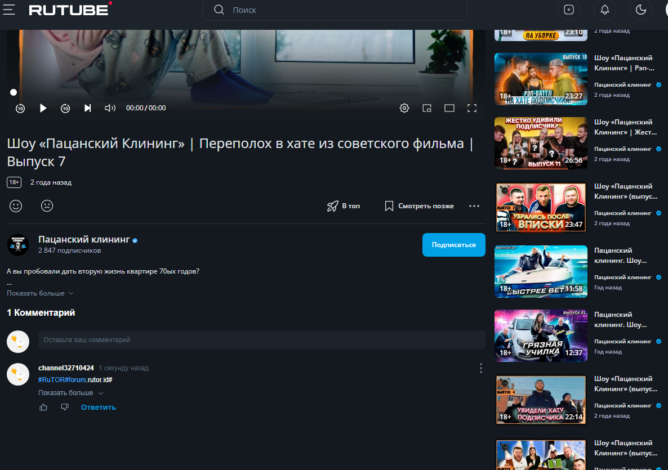
Task: Click the video progress scrubber handle
Action: (14, 92)
